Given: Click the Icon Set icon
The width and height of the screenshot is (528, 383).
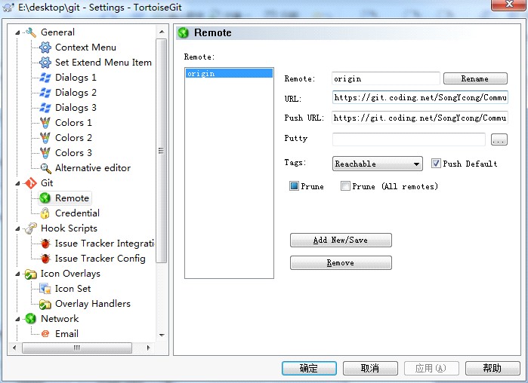Looking at the screenshot, I should click(45, 289).
